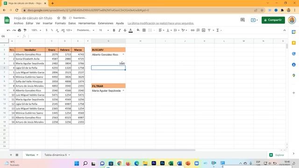Select the Vendedor header cell
This screenshot has width=299, height=168.
[x=30, y=50]
